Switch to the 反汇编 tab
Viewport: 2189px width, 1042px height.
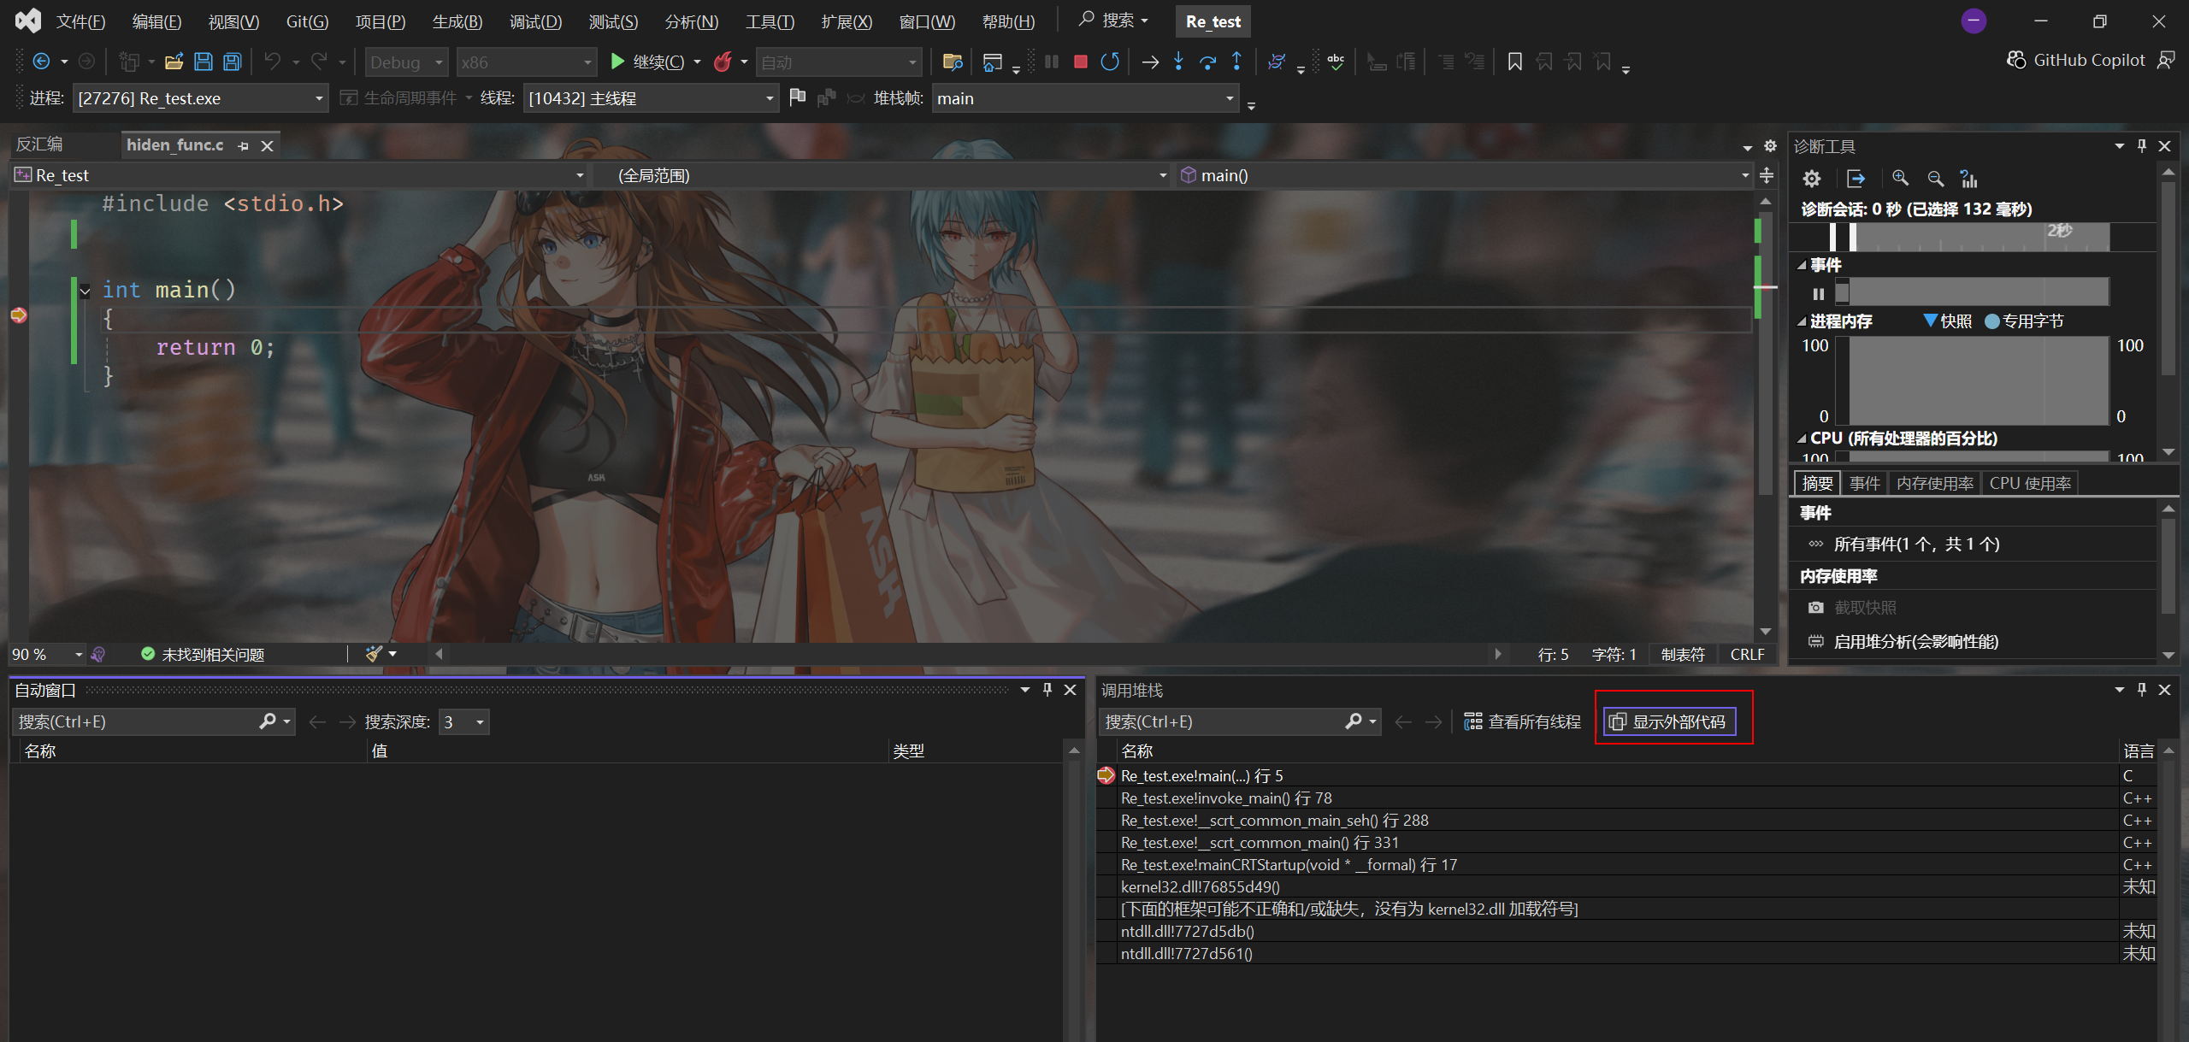pos(40,144)
